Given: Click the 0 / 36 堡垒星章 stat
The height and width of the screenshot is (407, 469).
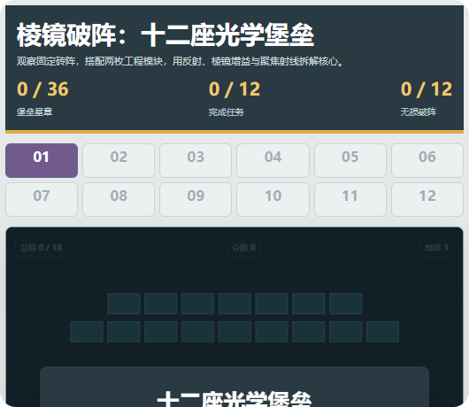Looking at the screenshot, I should click(x=42, y=98).
